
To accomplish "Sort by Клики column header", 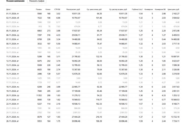I will tap(48, 9).
